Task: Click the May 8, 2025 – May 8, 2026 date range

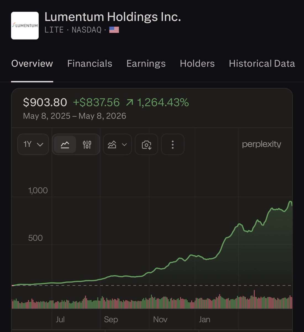Action: click(75, 116)
